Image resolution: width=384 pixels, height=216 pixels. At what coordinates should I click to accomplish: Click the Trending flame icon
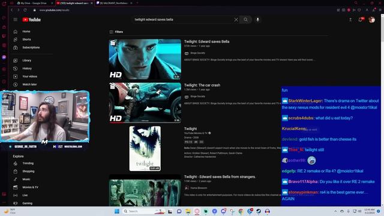tap(16, 163)
